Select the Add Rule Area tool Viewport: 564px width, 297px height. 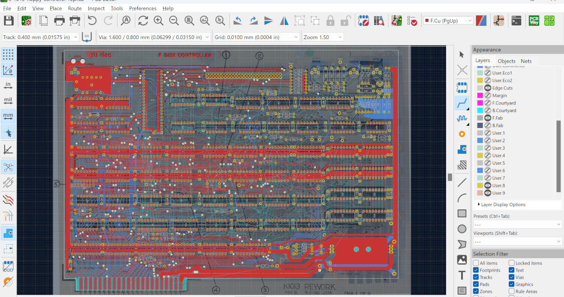click(x=462, y=165)
